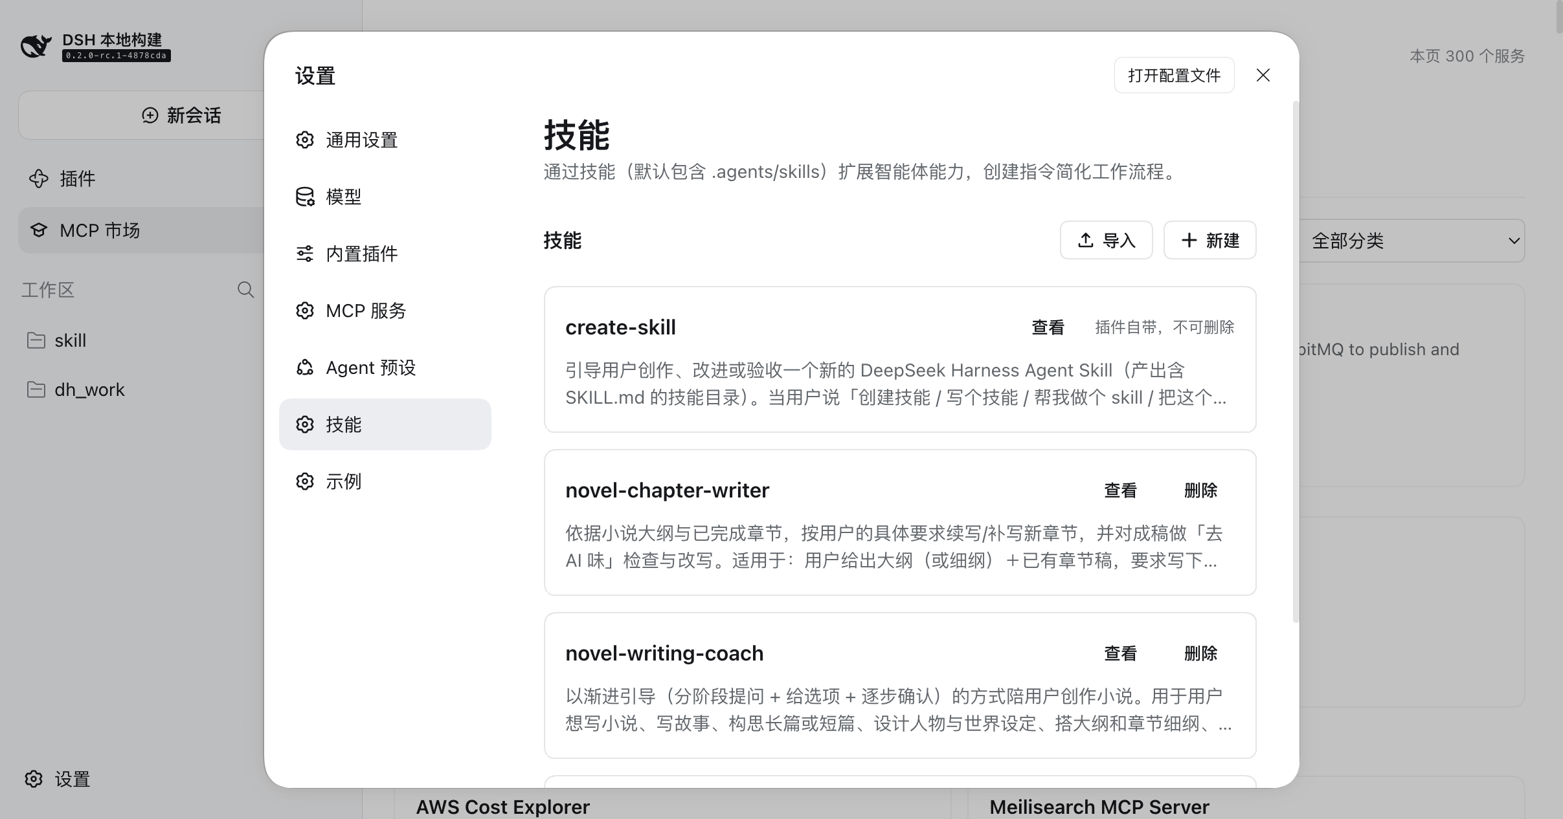Click the search icon next to 工作区
Viewport: 1563px width, 819px height.
coord(245,289)
